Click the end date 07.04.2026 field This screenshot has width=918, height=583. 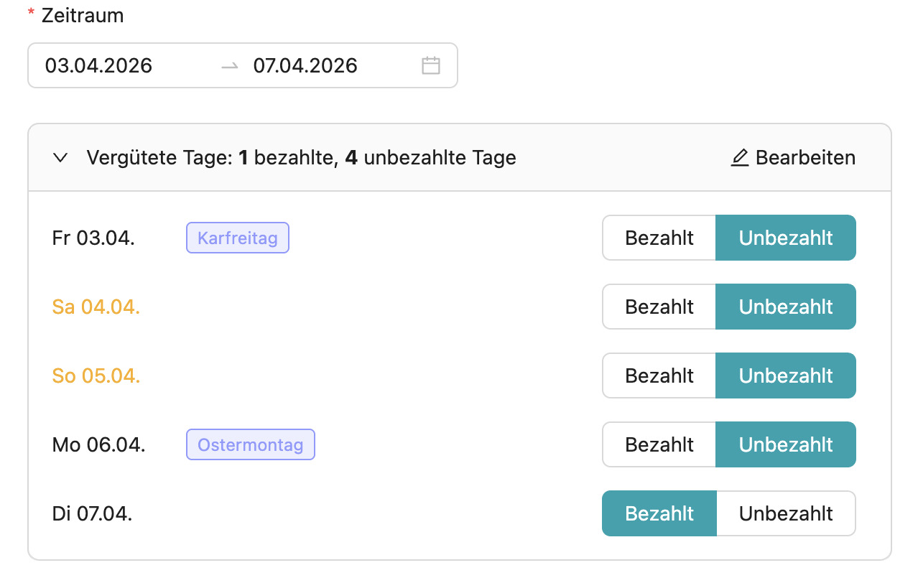(305, 66)
